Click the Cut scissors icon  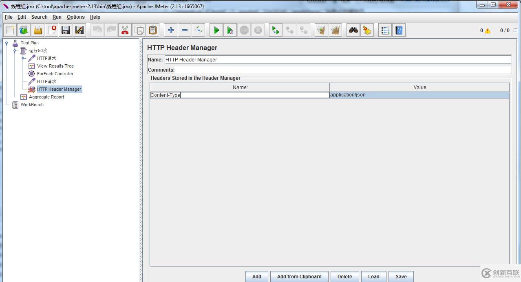[125, 30]
